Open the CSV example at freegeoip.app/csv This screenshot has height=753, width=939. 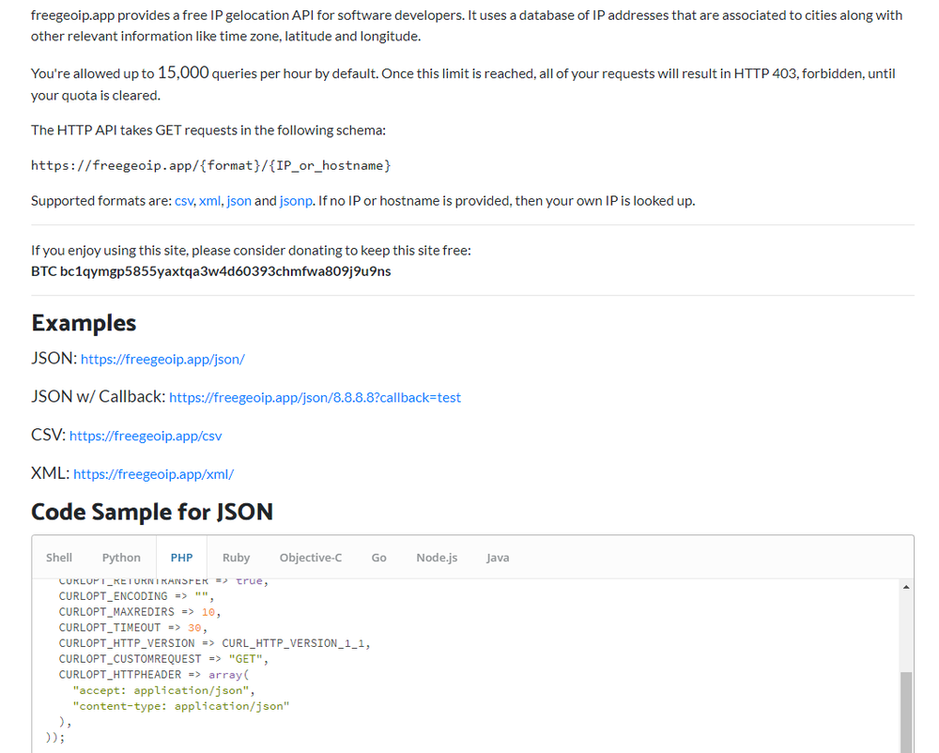click(146, 436)
